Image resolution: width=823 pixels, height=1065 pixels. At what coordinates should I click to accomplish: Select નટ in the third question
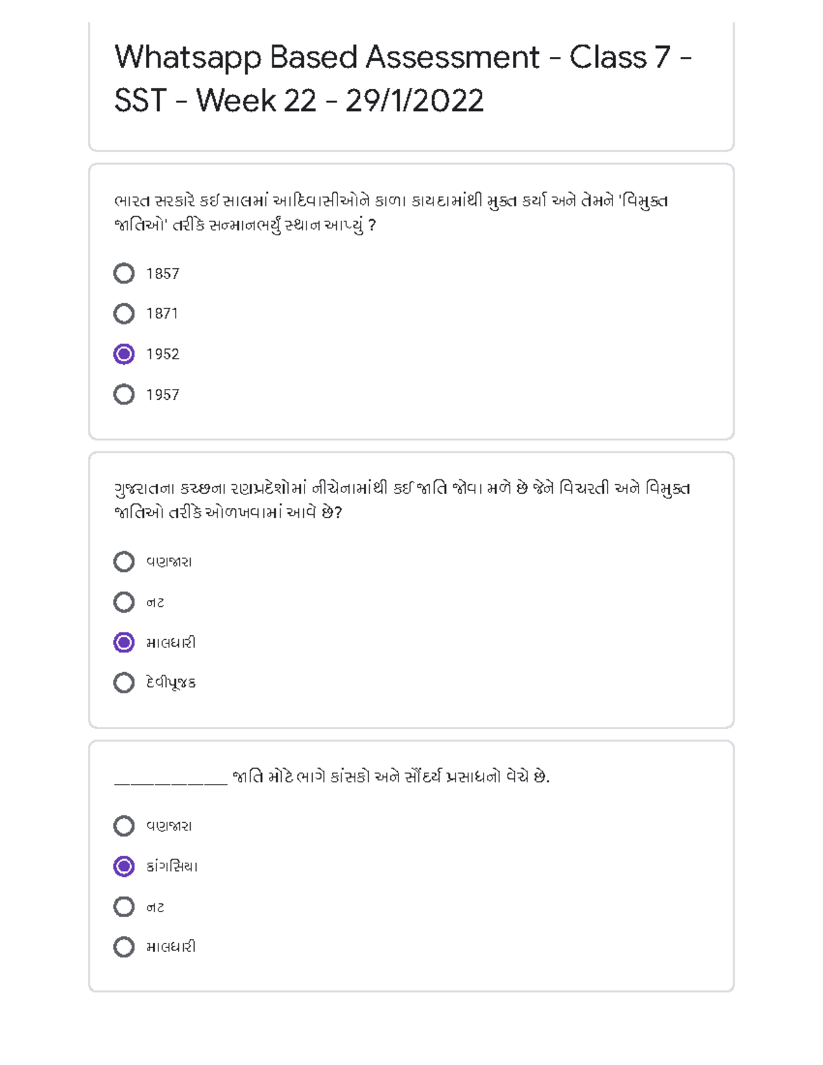coord(123,907)
